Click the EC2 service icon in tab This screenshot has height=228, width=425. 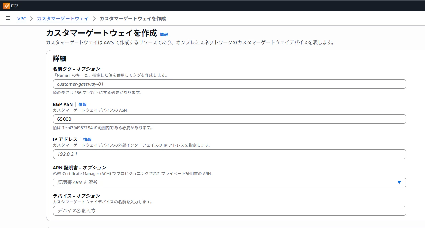pos(6,6)
